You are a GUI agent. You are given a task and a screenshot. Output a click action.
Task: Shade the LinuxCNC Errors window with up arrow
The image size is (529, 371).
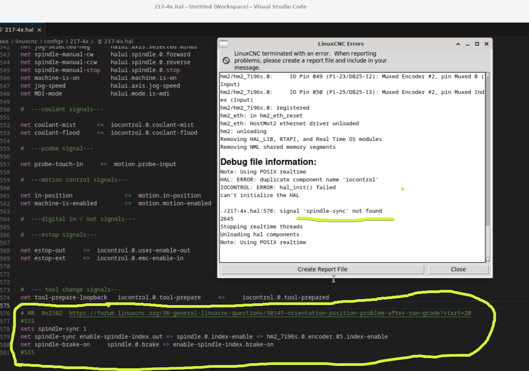point(458,44)
